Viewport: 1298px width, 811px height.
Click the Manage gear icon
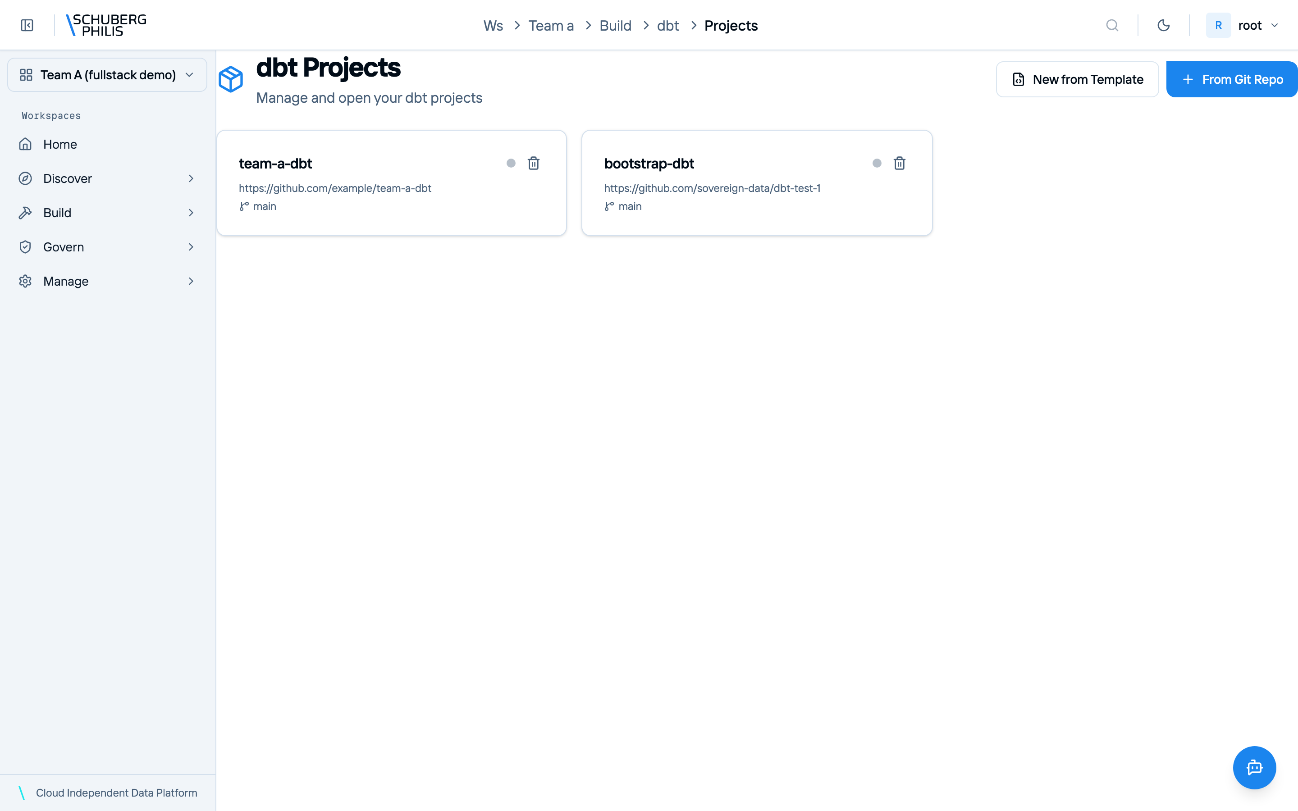pos(25,282)
